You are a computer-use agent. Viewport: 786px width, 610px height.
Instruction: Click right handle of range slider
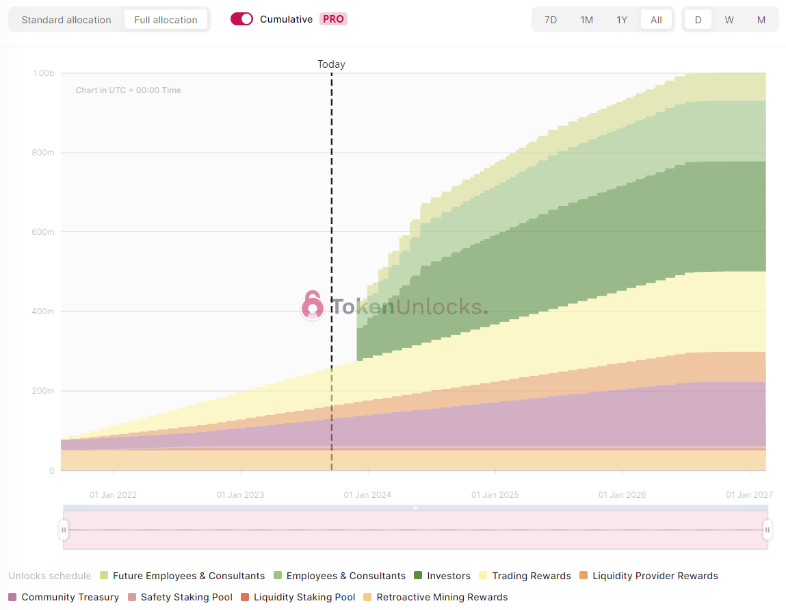[x=768, y=530]
